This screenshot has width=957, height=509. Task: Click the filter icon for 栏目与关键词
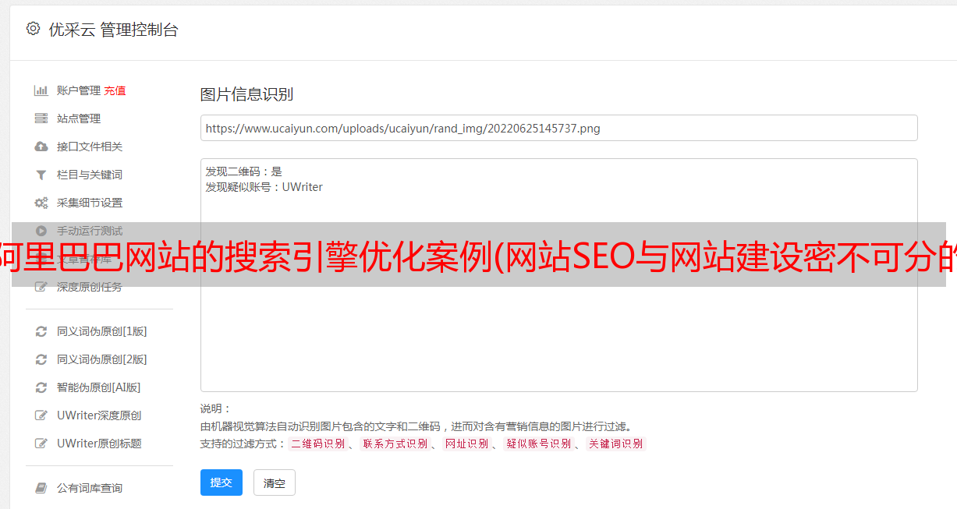click(x=41, y=175)
